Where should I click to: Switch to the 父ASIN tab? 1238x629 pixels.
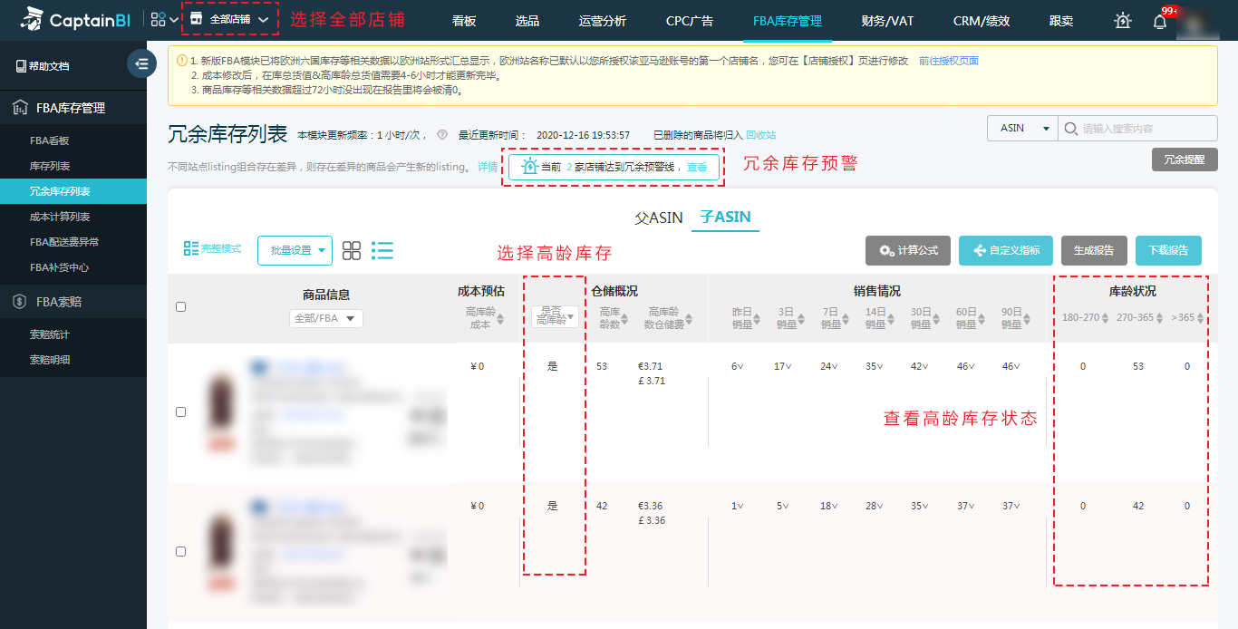(659, 218)
